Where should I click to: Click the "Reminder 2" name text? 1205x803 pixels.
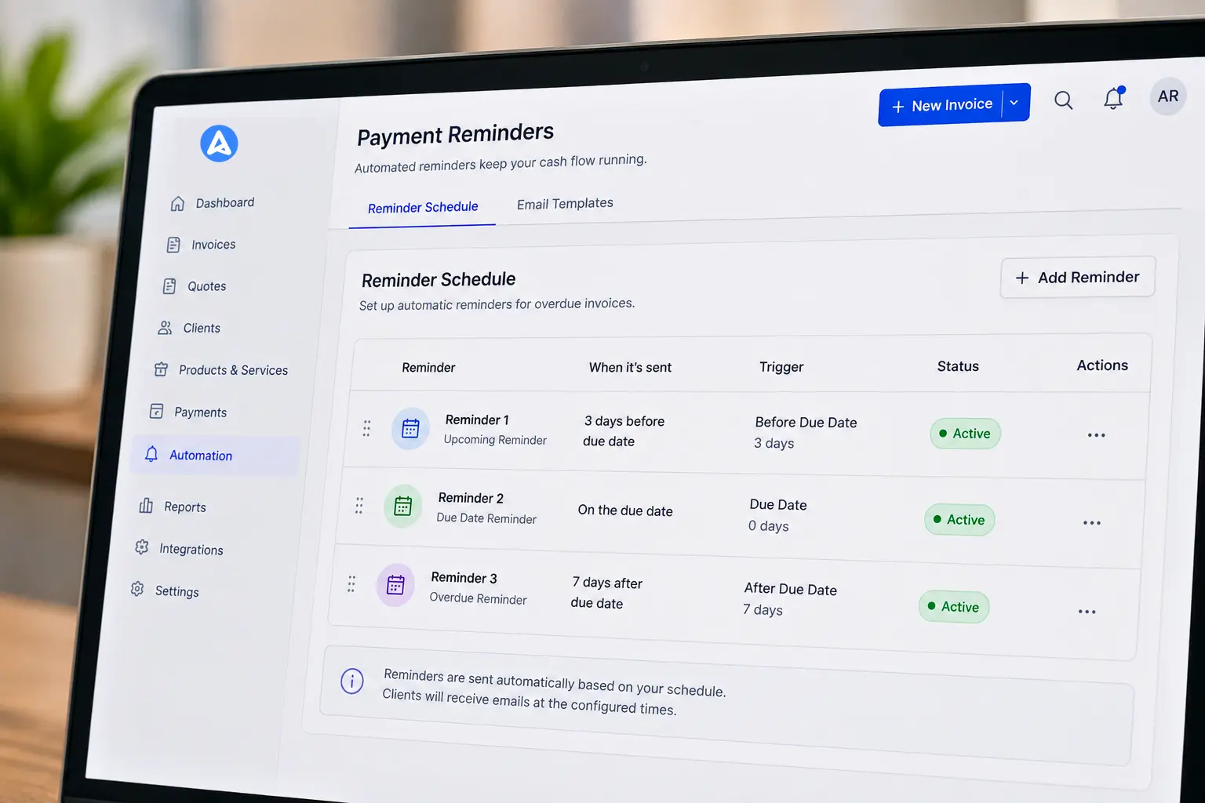click(471, 498)
